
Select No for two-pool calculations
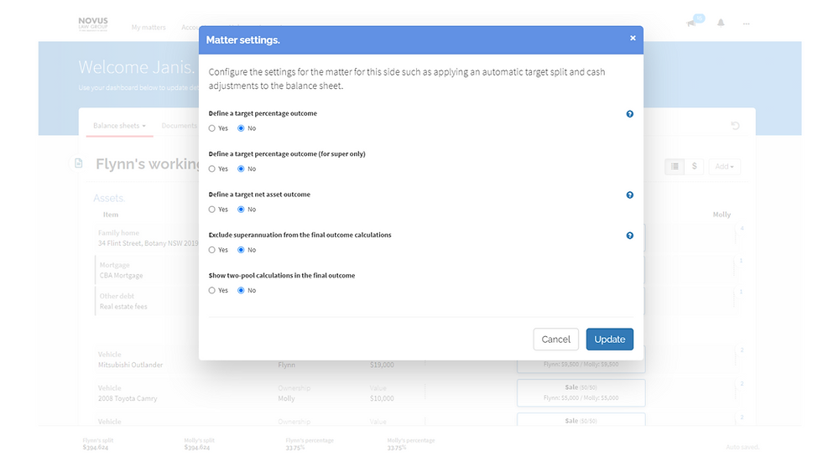[x=241, y=291]
